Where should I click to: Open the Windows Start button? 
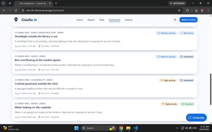76,128
